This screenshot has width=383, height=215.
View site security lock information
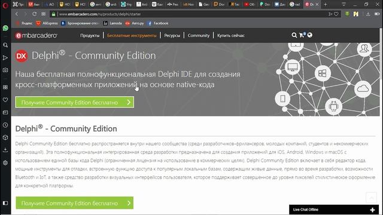[53, 14]
